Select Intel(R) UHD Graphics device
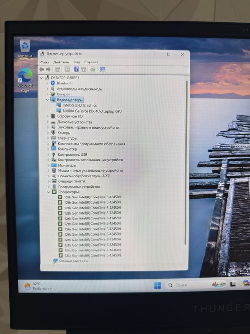 (x=80, y=105)
